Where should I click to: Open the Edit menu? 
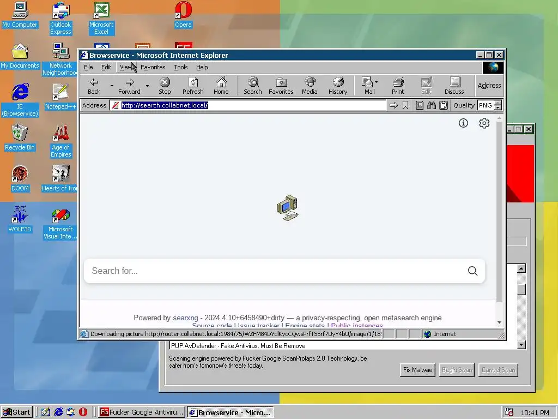click(106, 67)
